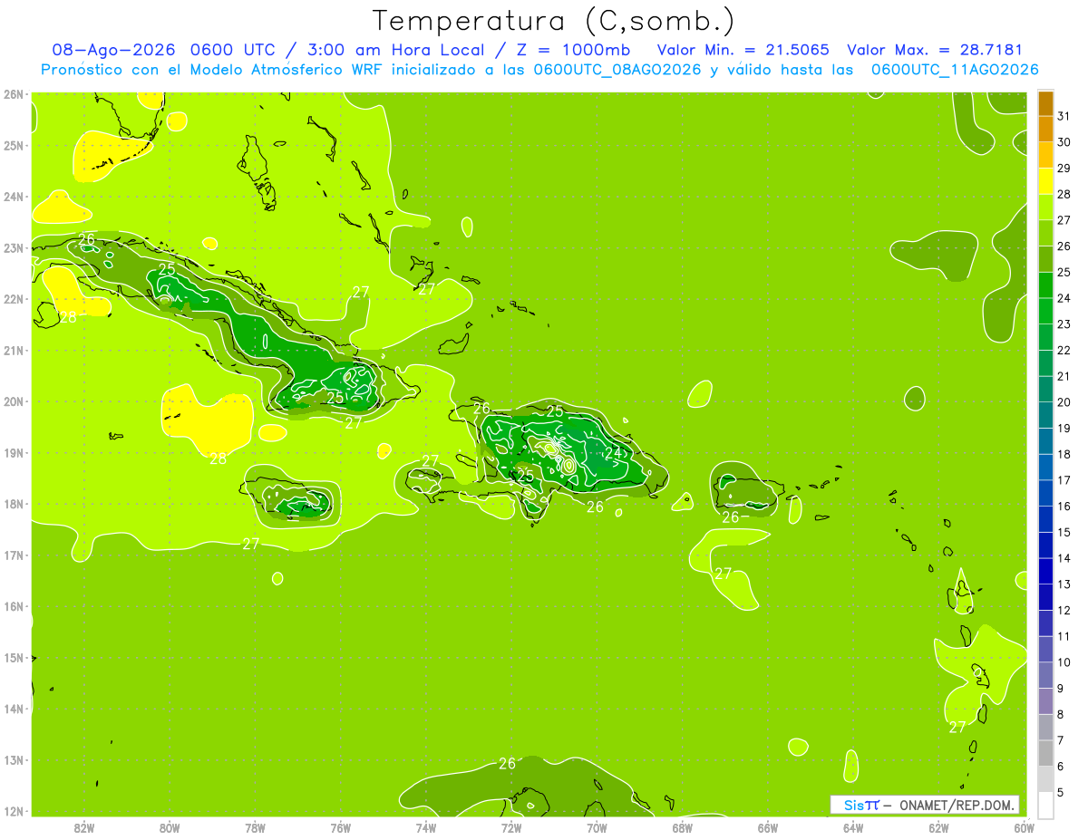Click the purple colorbar swatch between 9 and 10
This screenshot has width=1088, height=840.
pyautogui.click(x=1045, y=676)
